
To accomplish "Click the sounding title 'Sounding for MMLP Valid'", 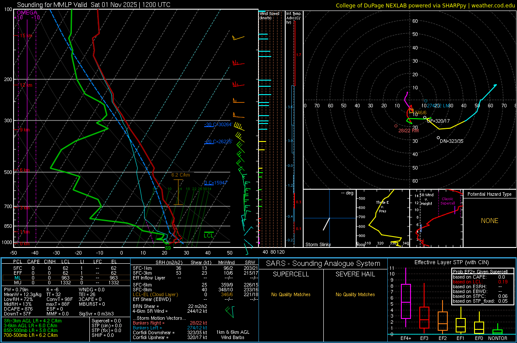I will [x=53, y=5].
